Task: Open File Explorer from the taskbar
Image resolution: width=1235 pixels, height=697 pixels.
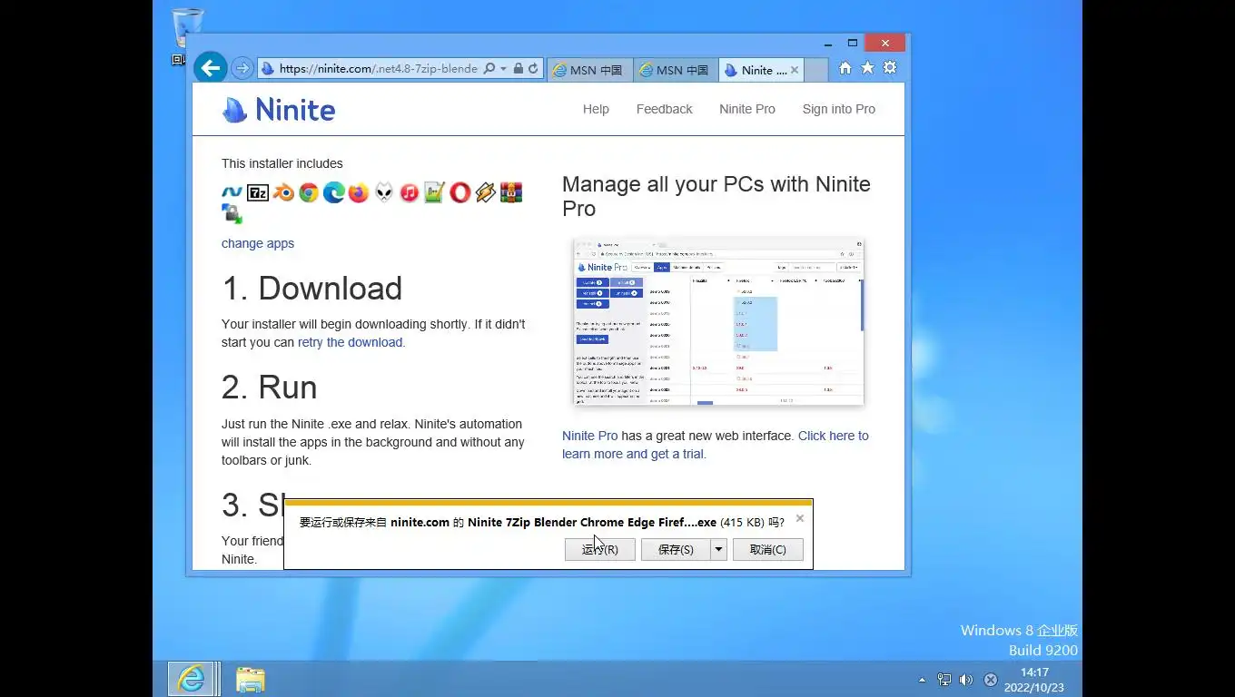Action: [x=251, y=679]
